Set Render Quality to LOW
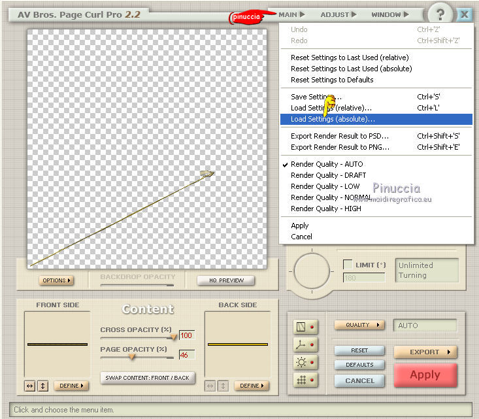Screen dimensions: 479x419 tap(376, 186)
